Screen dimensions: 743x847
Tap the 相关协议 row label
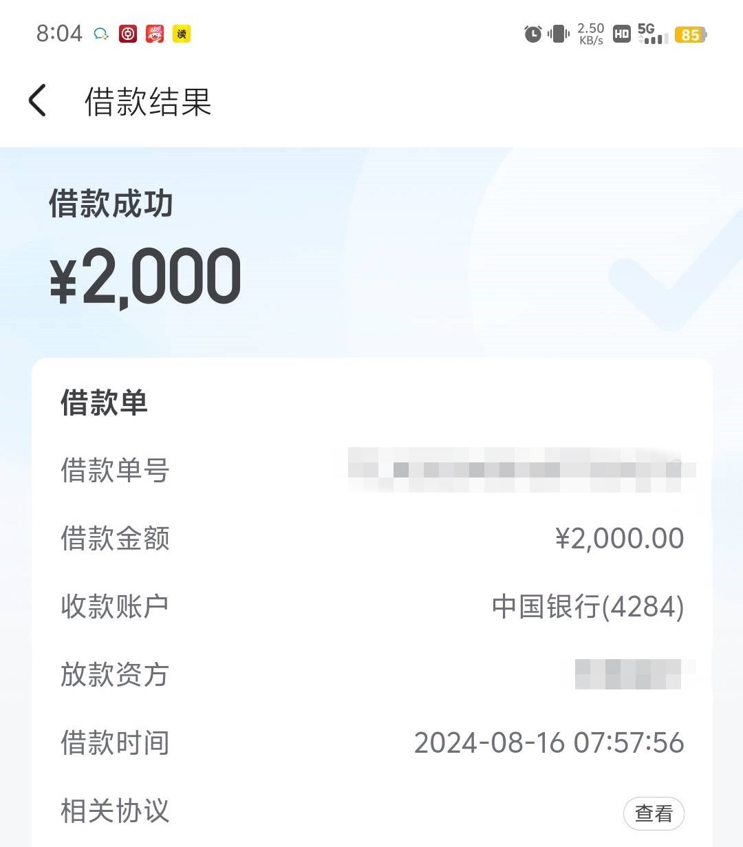click(x=115, y=811)
